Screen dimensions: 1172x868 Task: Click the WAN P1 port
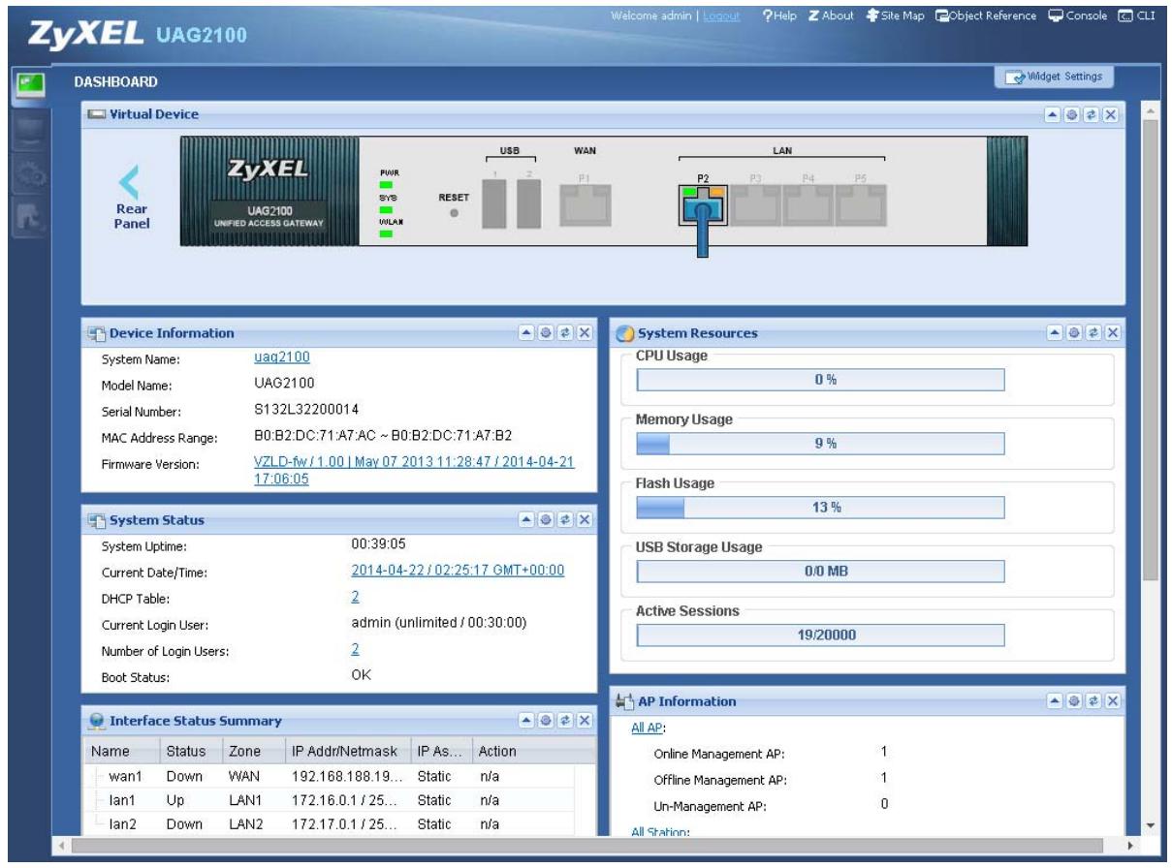[x=584, y=206]
